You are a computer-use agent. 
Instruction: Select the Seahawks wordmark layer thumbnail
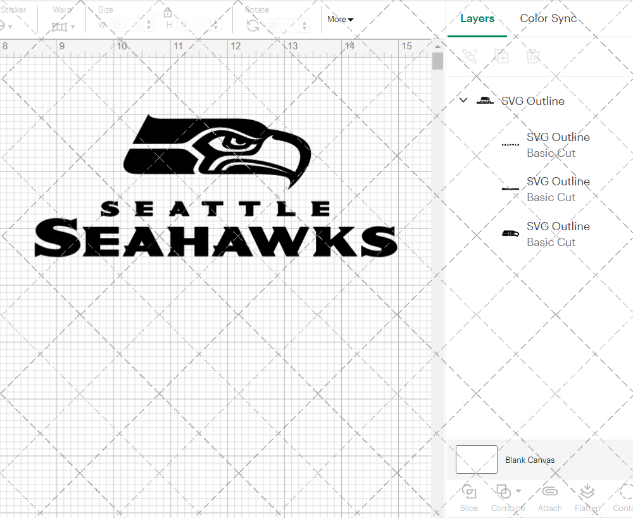(x=510, y=188)
